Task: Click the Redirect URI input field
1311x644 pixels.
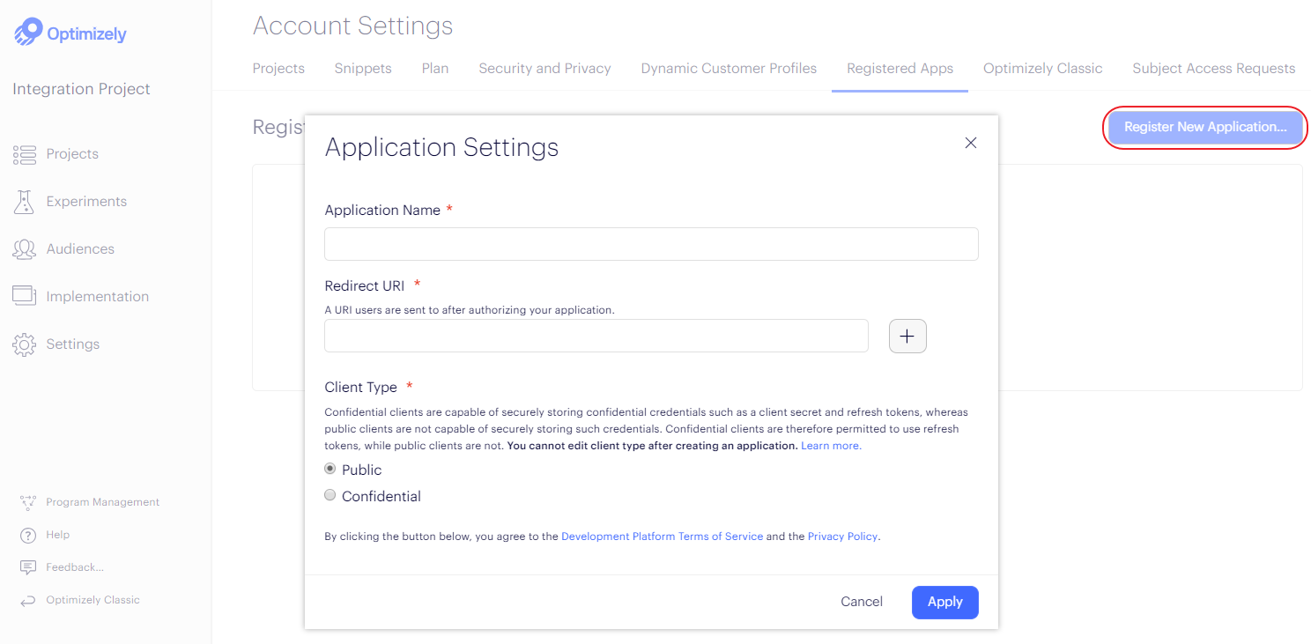Action: pos(596,336)
